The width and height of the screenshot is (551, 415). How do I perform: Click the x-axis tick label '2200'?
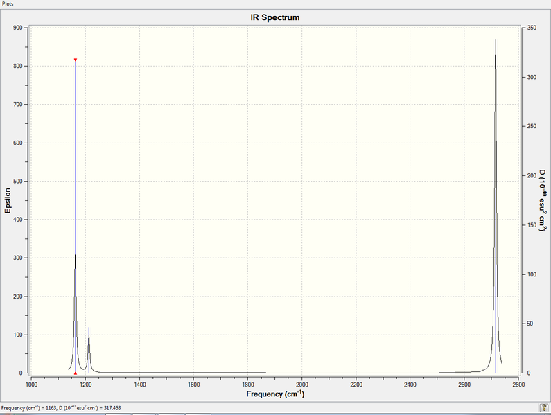(356, 385)
